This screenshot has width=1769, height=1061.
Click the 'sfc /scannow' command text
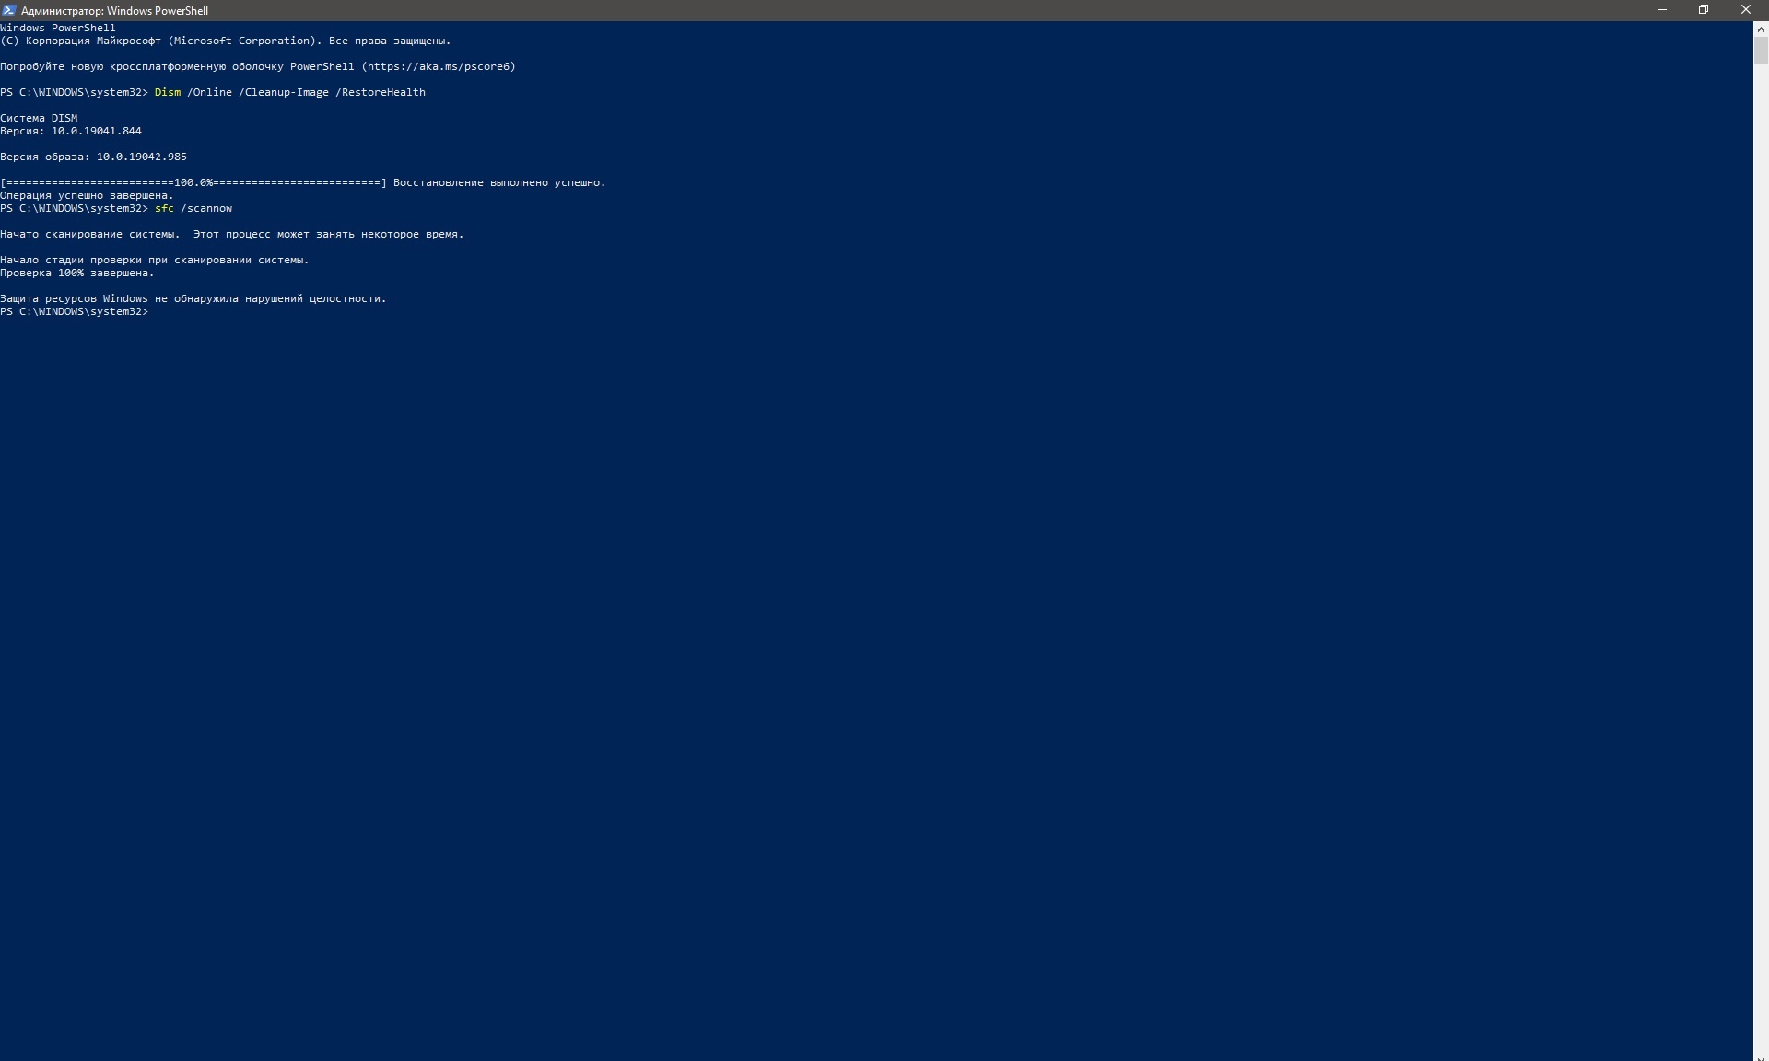pos(193,208)
